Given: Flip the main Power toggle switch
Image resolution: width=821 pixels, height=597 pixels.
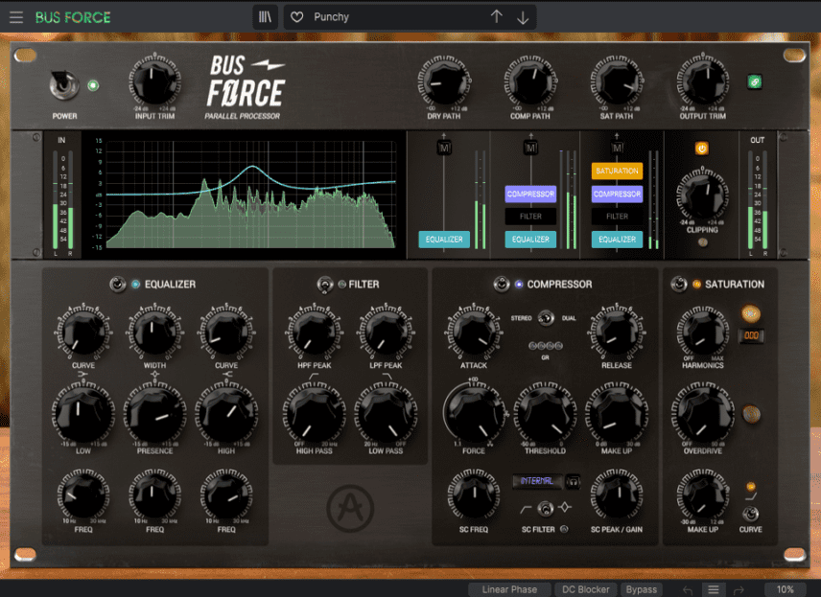Looking at the screenshot, I should 63,85.
